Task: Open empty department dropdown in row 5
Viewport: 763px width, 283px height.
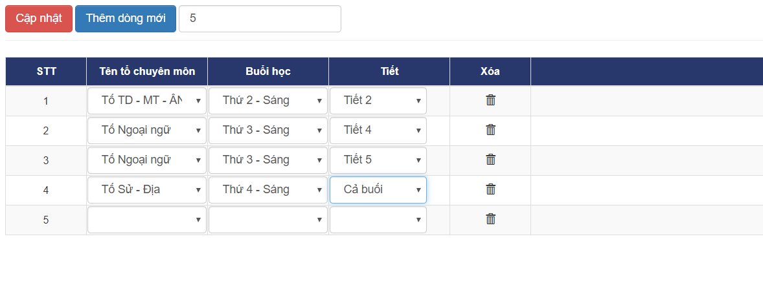Action: click(x=147, y=220)
